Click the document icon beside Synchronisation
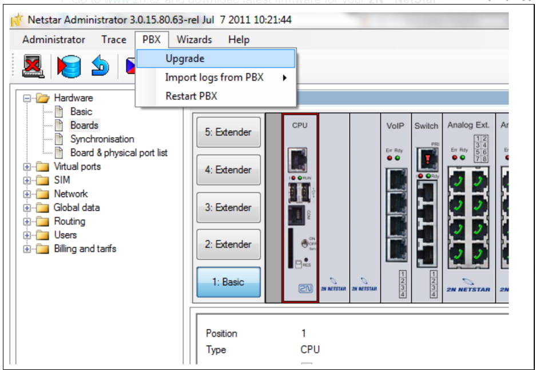The height and width of the screenshot is (370, 536). (x=59, y=139)
